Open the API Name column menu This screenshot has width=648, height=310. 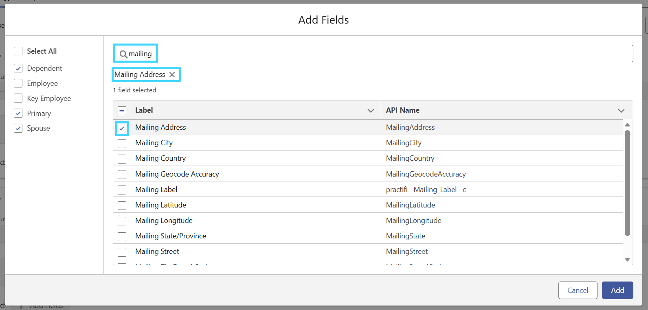coord(621,111)
